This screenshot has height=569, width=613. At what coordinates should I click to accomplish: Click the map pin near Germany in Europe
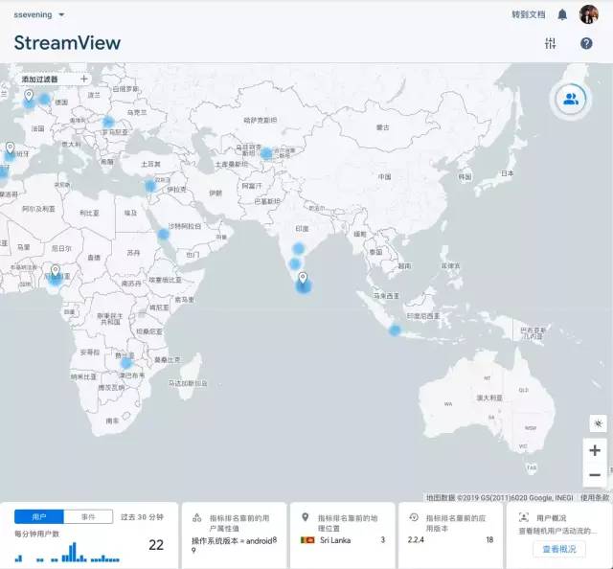pos(29,95)
